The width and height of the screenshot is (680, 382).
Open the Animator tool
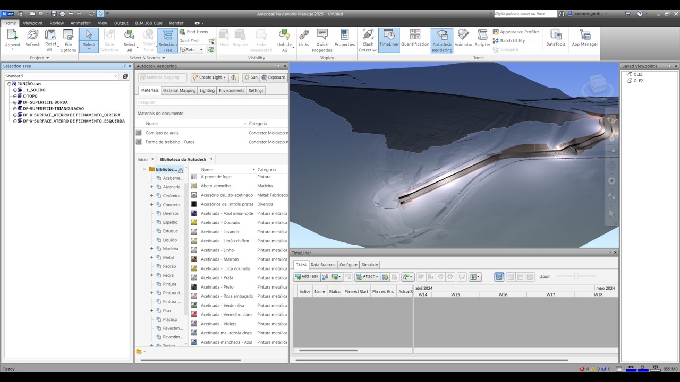tap(463, 38)
